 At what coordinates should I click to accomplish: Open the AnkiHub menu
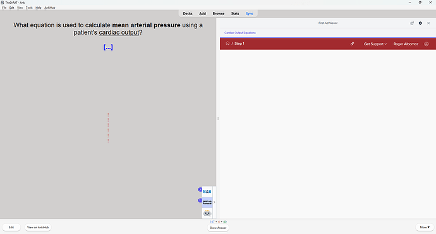(50, 8)
